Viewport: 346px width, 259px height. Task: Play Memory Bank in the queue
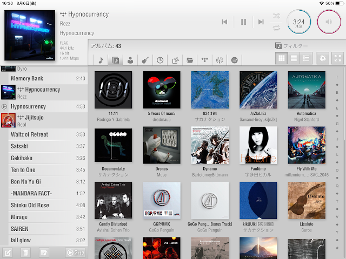click(48, 78)
